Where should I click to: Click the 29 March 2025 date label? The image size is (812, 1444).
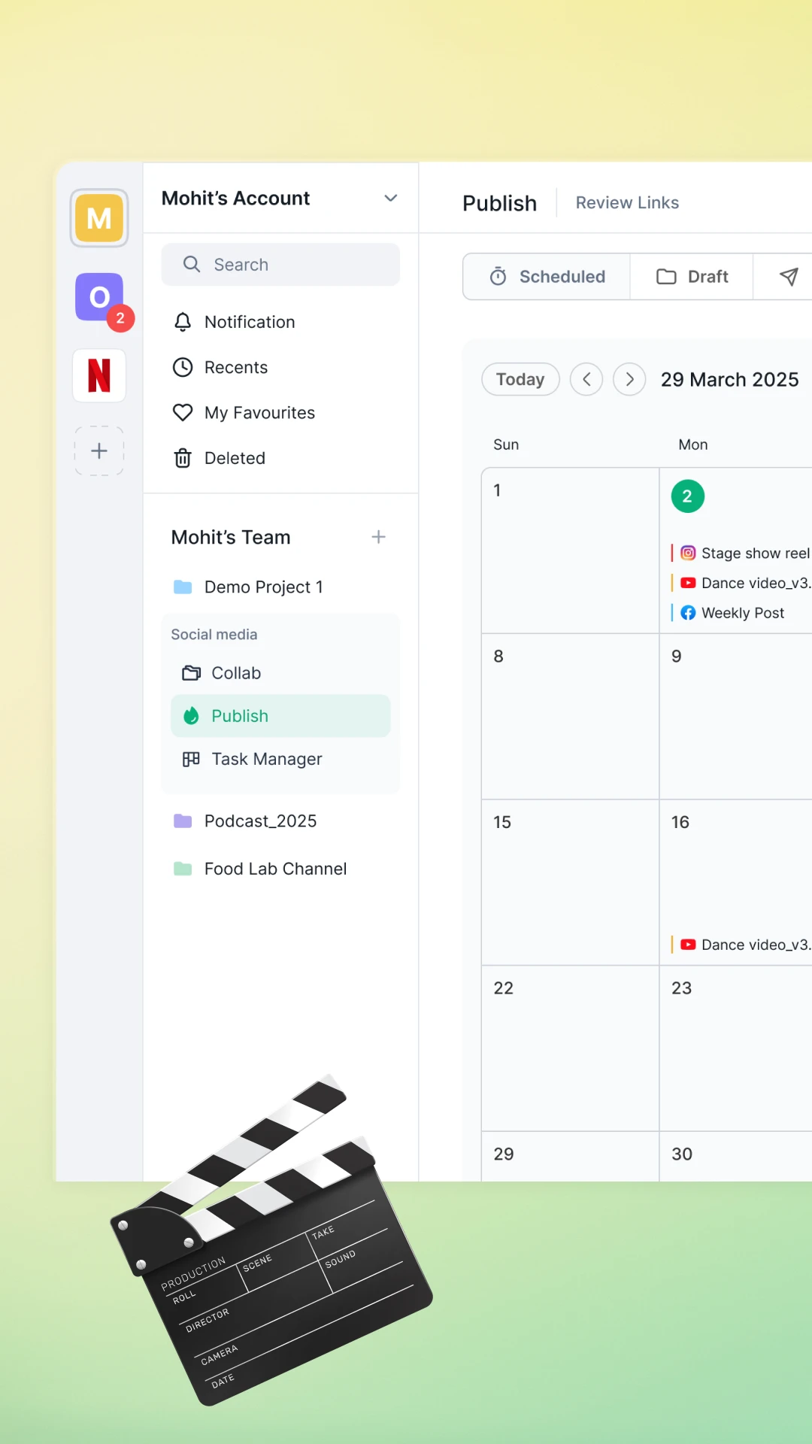[729, 379]
